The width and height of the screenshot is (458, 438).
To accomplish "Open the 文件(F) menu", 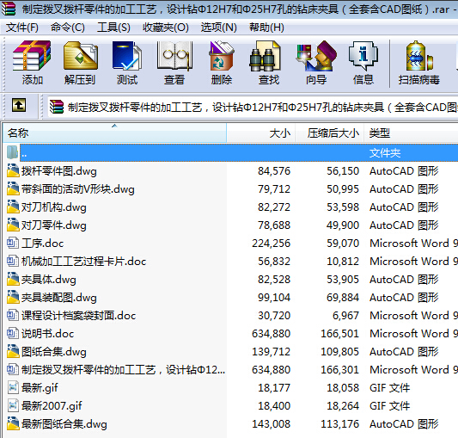I will 22,28.
